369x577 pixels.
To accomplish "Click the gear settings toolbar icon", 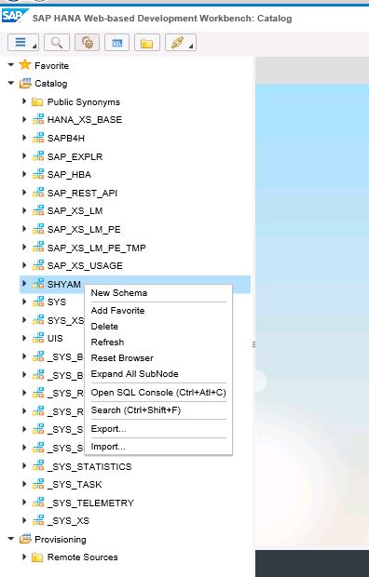I will coord(87,43).
